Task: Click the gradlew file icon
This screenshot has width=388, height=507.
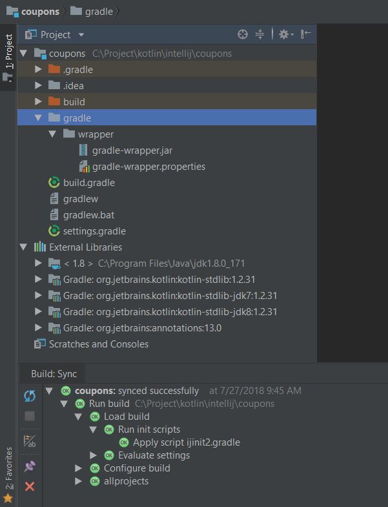Action: tap(54, 199)
